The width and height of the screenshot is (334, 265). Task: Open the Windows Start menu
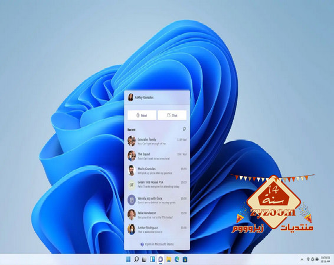pyautogui.click(x=128, y=259)
